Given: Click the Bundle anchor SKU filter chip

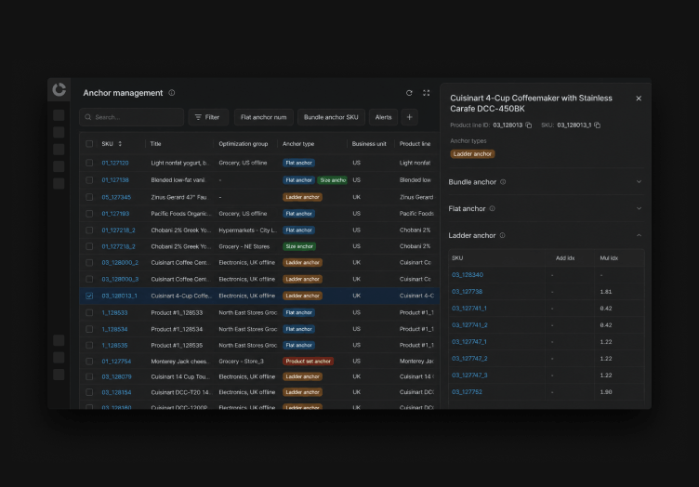Looking at the screenshot, I should [331, 117].
